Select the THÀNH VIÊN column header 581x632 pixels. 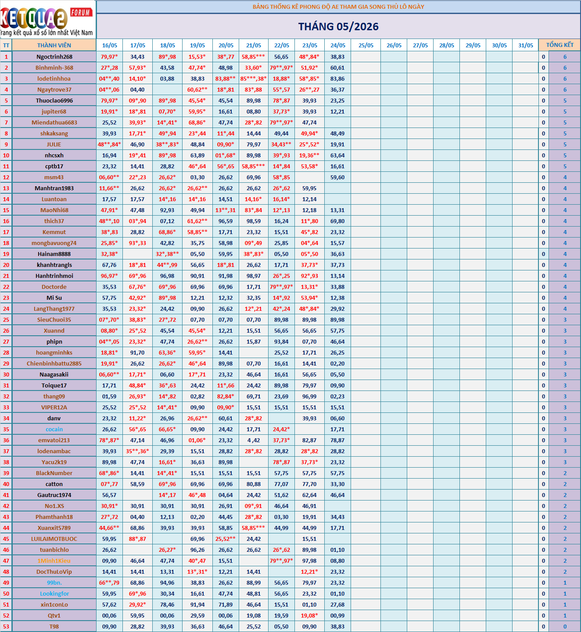(54, 45)
